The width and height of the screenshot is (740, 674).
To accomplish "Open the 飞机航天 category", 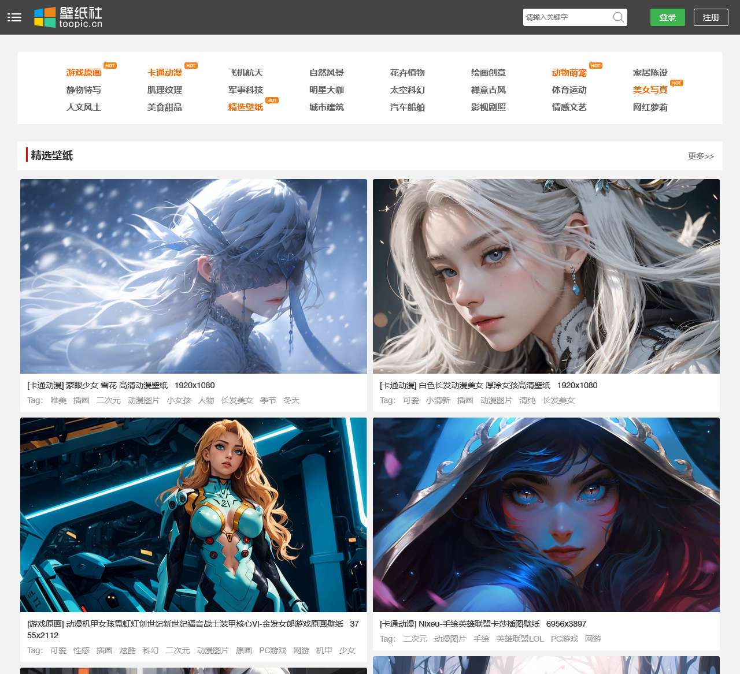I will coord(246,73).
